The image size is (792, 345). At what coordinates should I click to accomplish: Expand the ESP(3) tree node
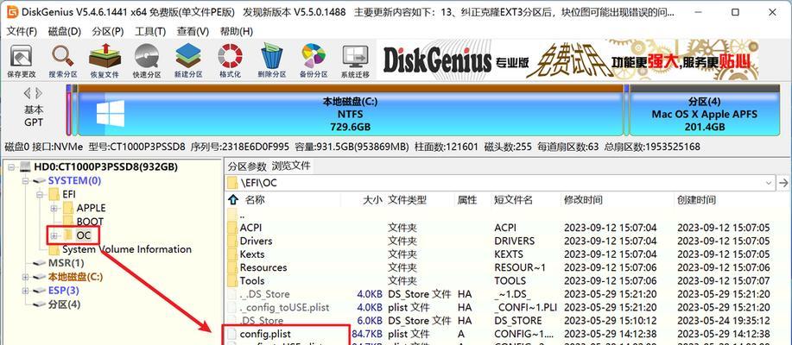[25, 291]
